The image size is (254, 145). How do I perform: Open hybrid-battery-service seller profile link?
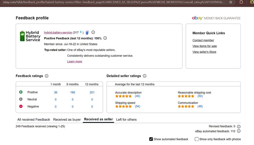pos(58,33)
